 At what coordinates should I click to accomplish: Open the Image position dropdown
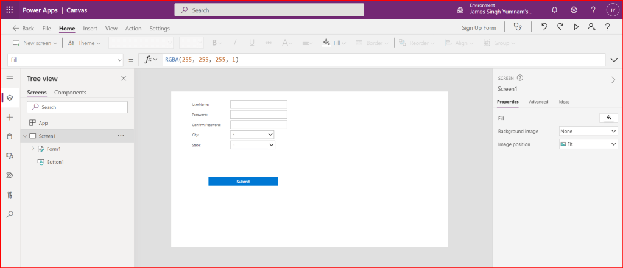588,144
